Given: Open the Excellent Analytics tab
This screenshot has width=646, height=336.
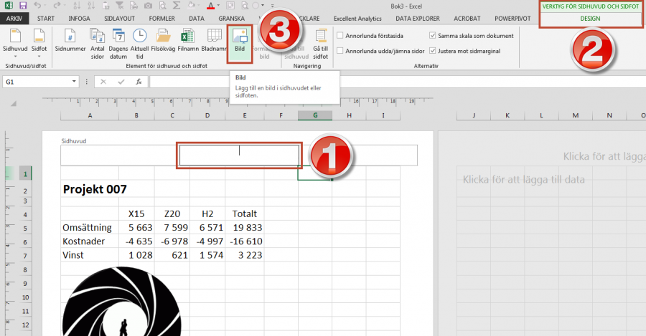Looking at the screenshot, I should (x=357, y=19).
